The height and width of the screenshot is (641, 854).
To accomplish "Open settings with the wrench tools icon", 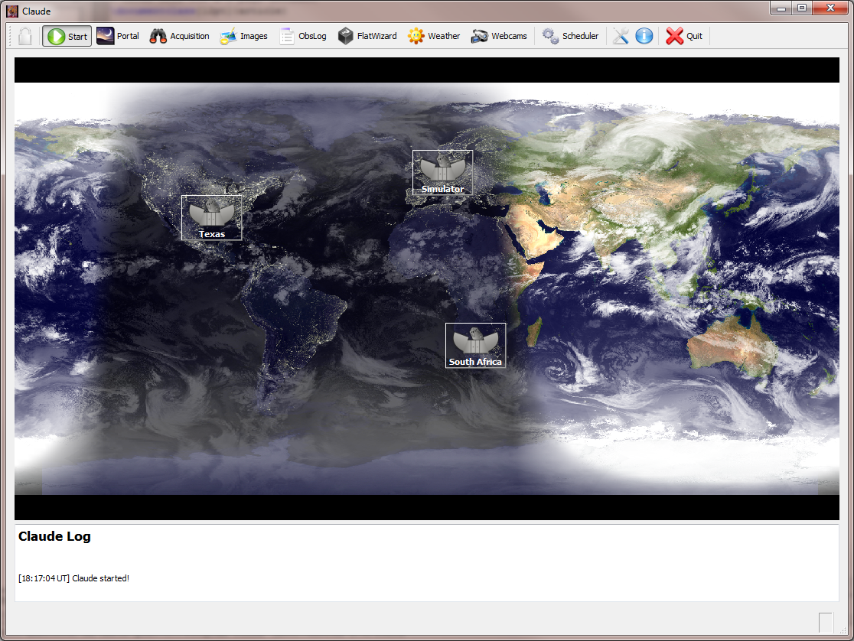I will tap(621, 36).
